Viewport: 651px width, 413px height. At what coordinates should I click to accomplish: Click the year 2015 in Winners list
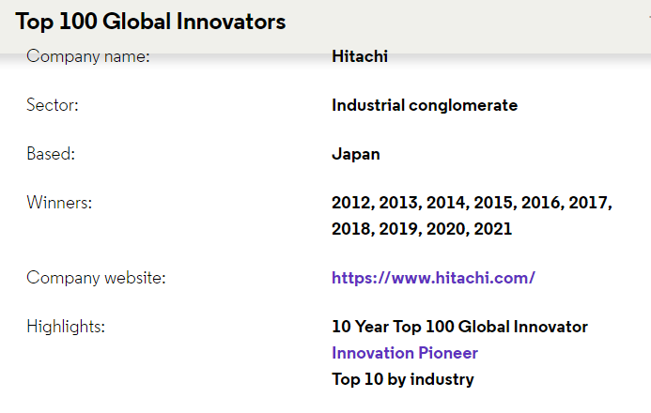[495, 203]
